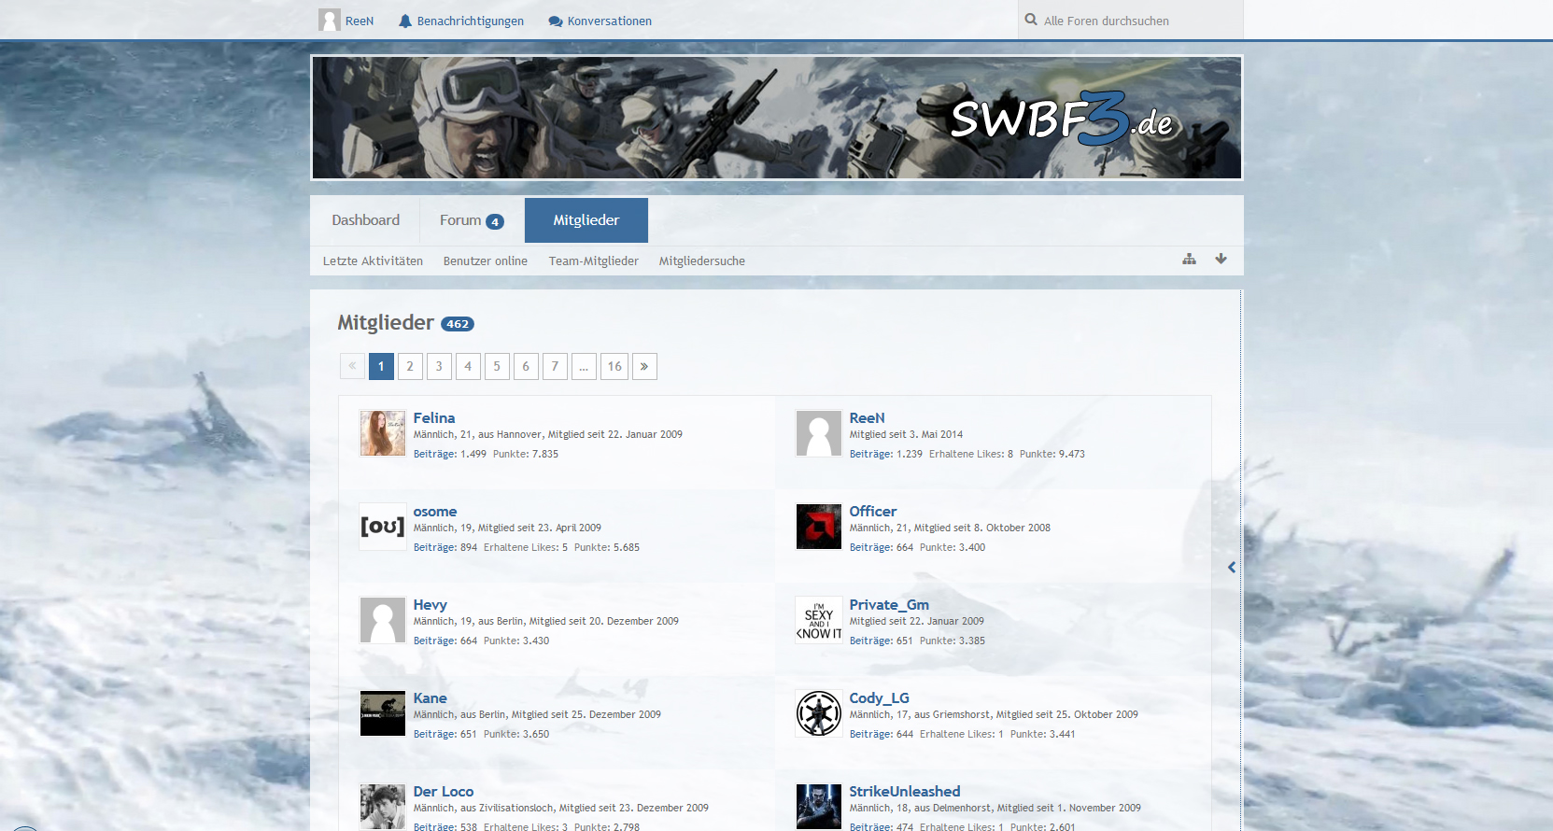1553x831 pixels.
Task: Open osome's profile name link
Action: click(x=435, y=512)
